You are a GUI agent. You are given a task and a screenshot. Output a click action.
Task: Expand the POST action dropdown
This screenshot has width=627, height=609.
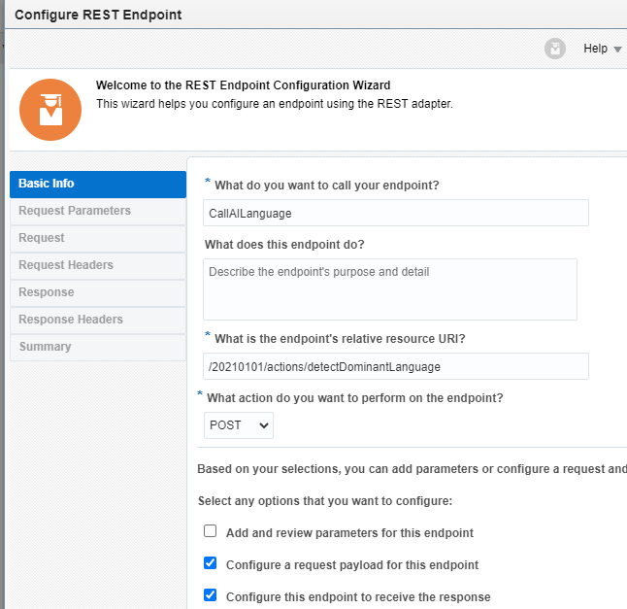[239, 425]
